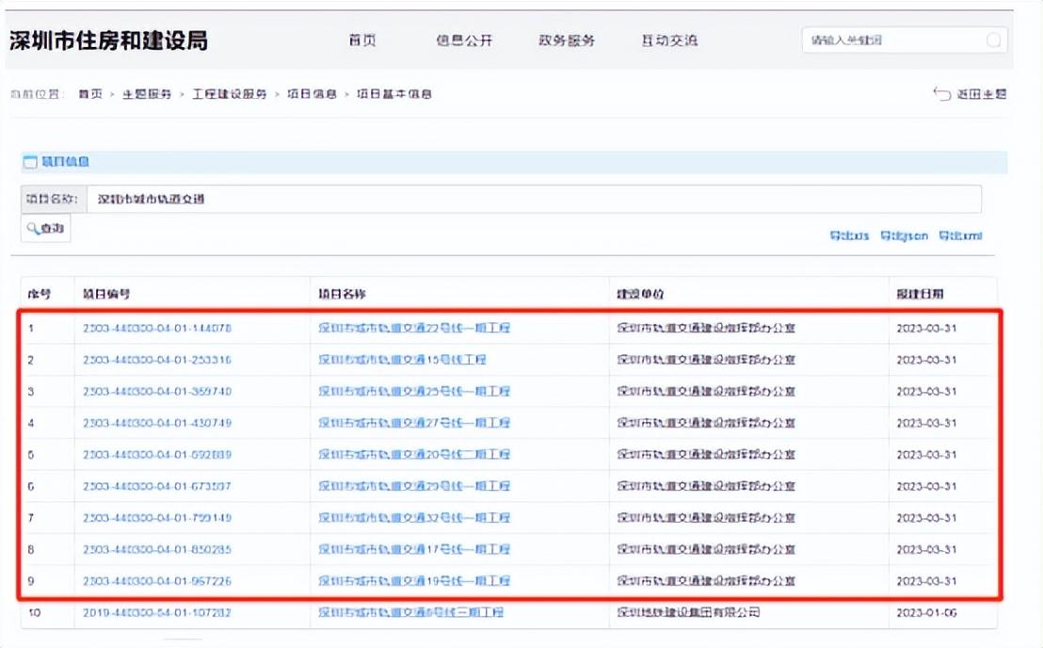Go to 主题服务 in the breadcrumb

pyautogui.click(x=147, y=94)
